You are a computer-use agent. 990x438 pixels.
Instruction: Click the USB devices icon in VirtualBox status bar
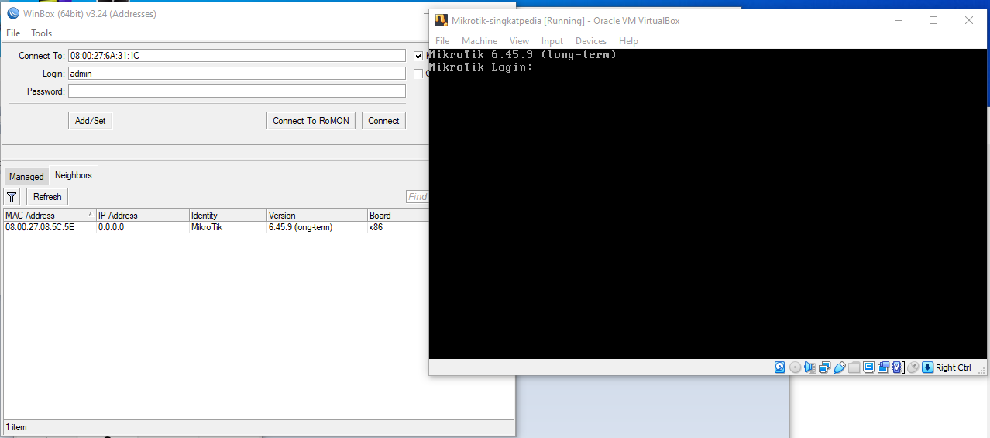point(839,367)
